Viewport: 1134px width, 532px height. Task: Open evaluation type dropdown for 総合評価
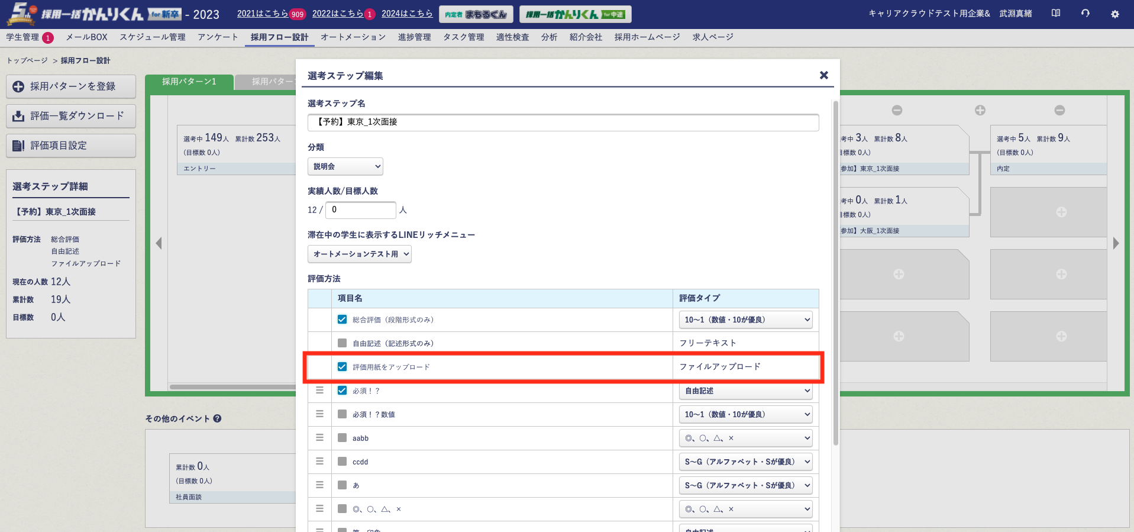745,320
